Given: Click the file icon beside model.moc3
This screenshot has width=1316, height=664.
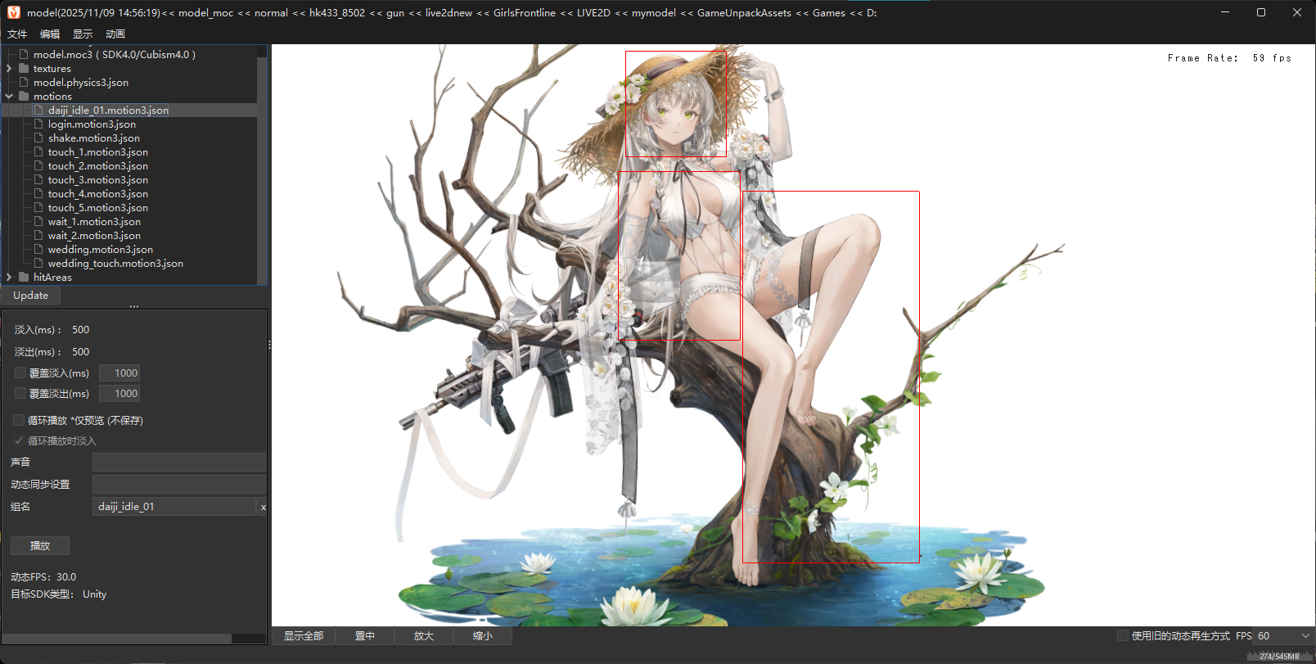Looking at the screenshot, I should tap(24, 54).
